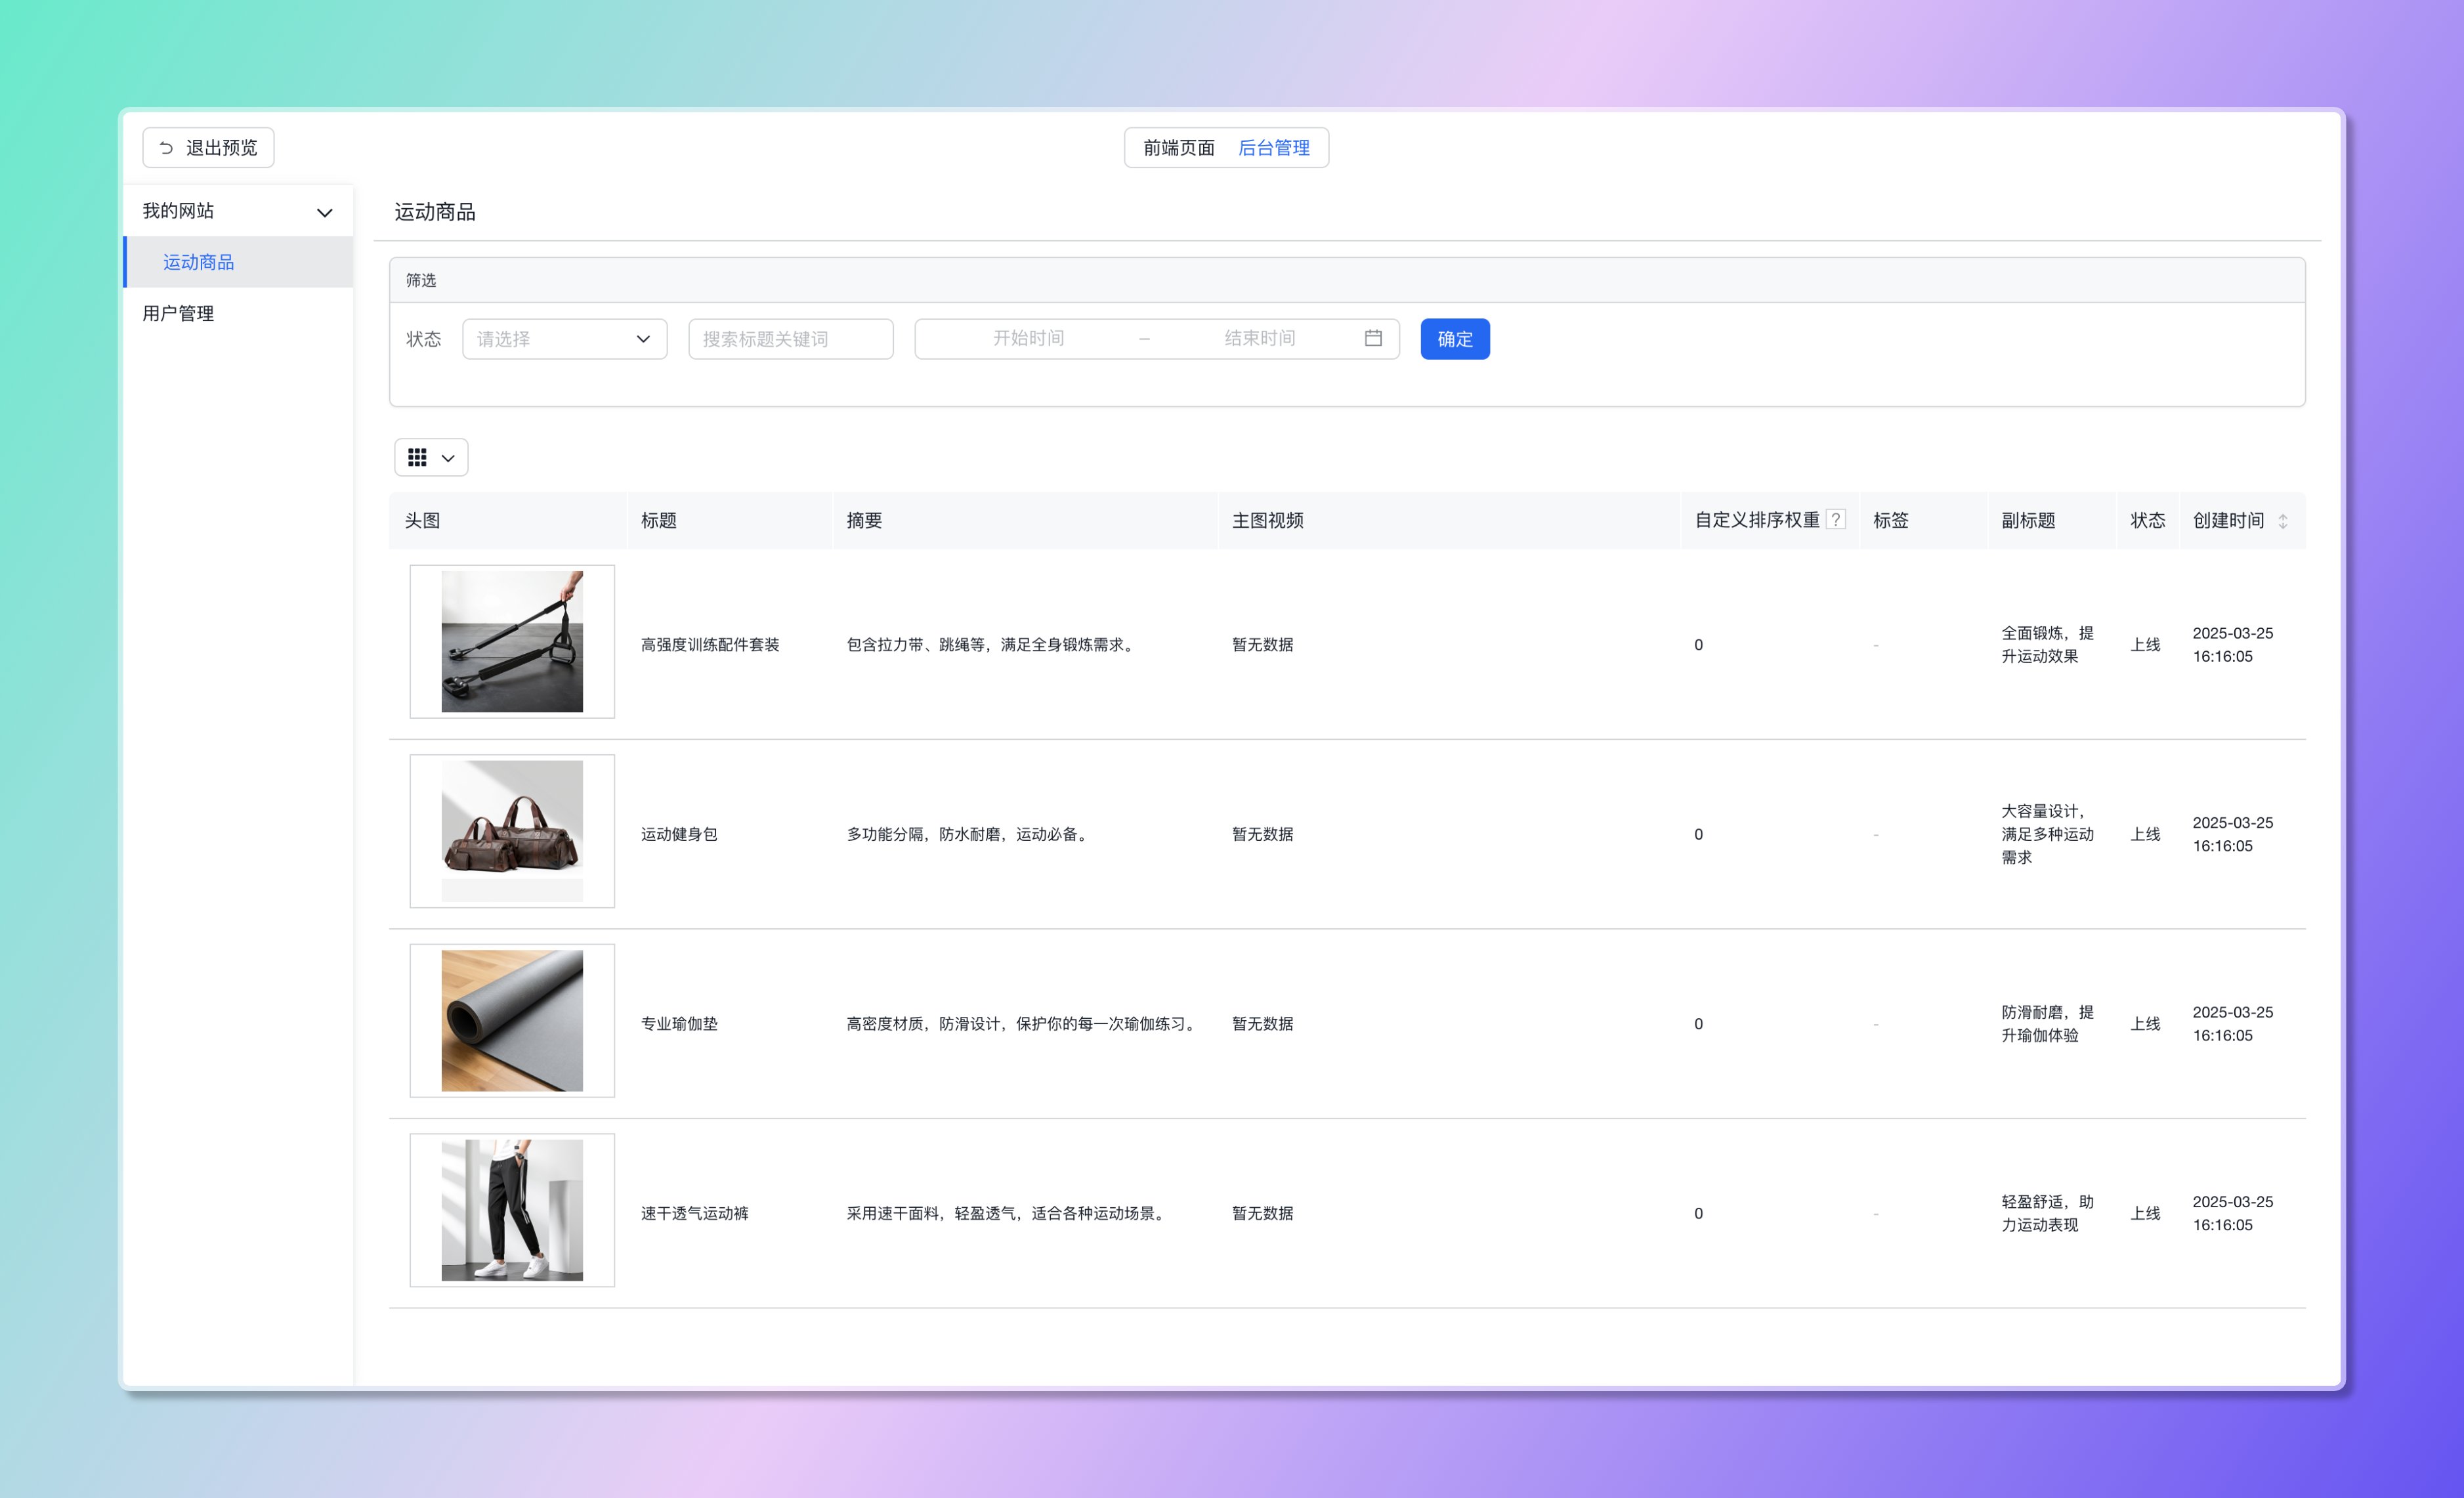2464x1498 pixels.
Task: Click 上线 status in 运动健身包 row
Action: point(2145,834)
